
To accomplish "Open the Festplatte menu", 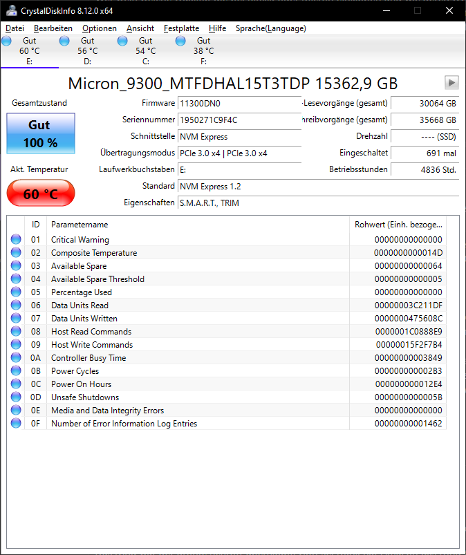I will (x=181, y=28).
